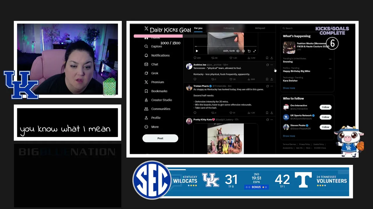Open video settings gear icon
Screen dimensions: 373x209
click(243, 51)
